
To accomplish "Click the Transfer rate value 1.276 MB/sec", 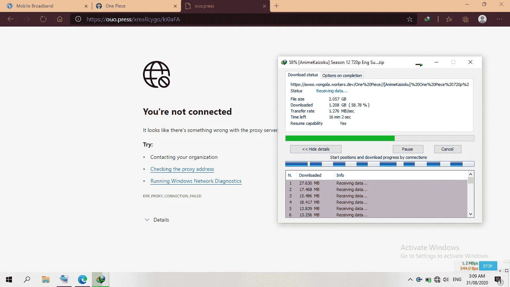I will (342, 111).
